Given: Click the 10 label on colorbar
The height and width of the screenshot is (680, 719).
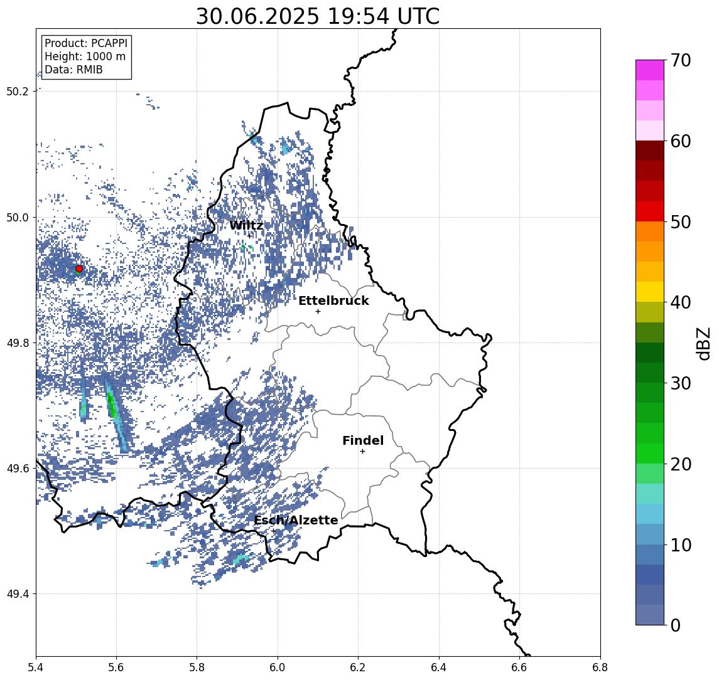Looking at the screenshot, I should (681, 545).
